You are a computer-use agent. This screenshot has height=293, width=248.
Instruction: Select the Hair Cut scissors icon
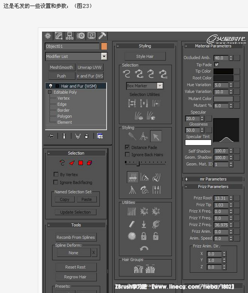pos(143,136)
